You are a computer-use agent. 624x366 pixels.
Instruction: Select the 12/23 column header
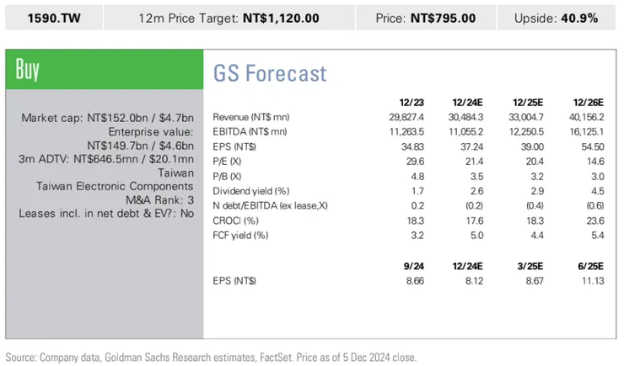(x=412, y=103)
